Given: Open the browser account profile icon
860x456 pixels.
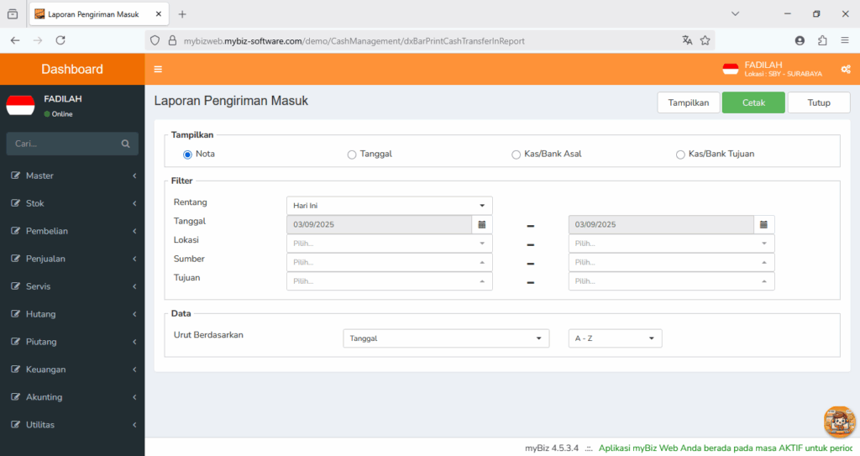Looking at the screenshot, I should (800, 40).
